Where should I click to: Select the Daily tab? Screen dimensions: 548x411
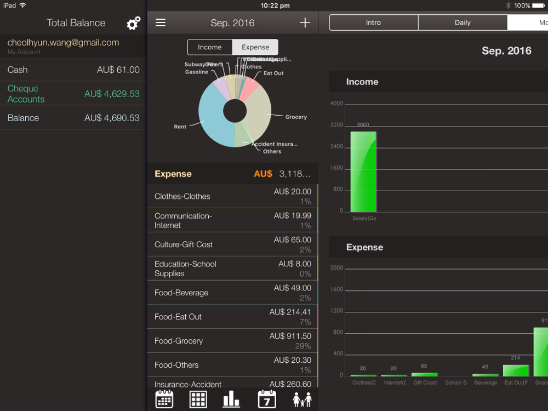pos(463,22)
